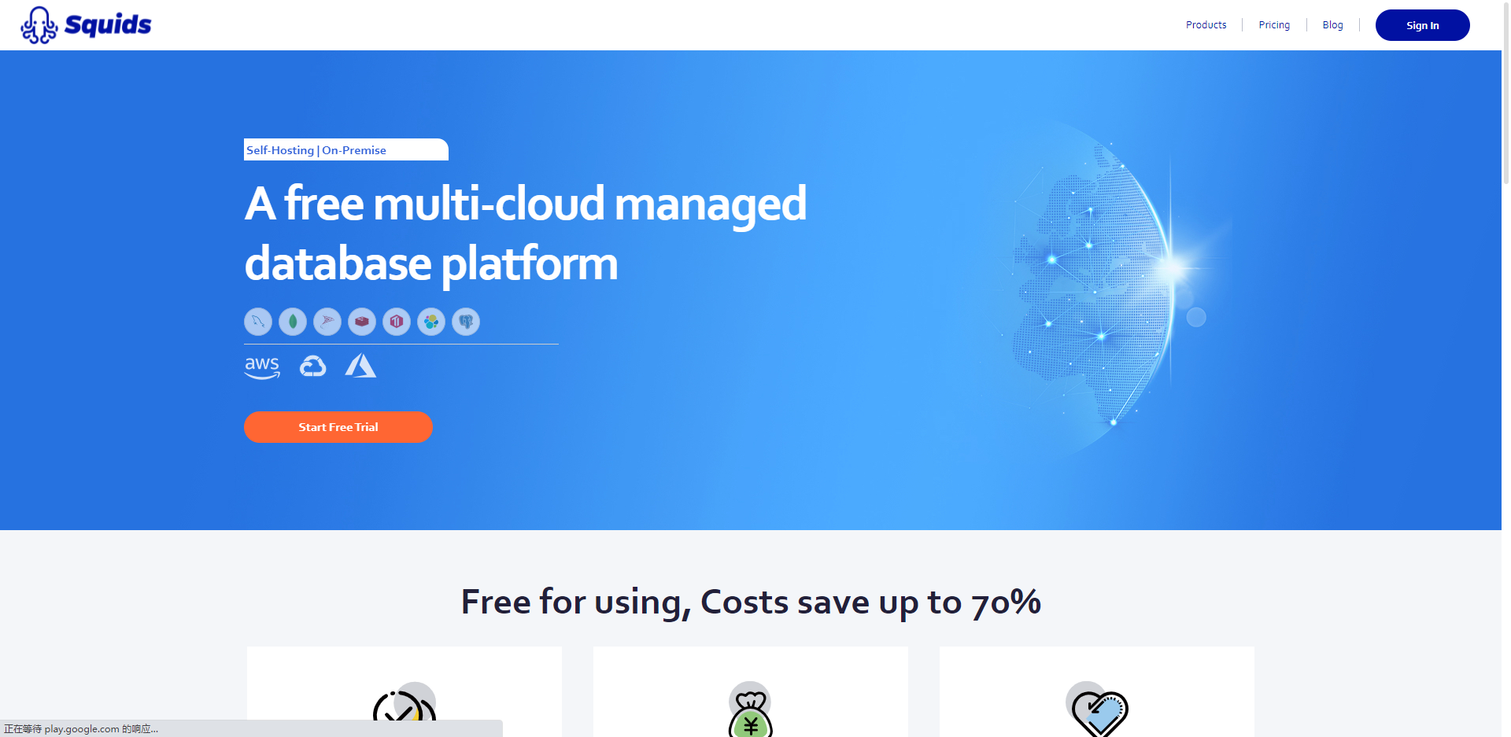Click the AWS cloud provider logo
Screen dimensions: 1511x737
pos(262,367)
